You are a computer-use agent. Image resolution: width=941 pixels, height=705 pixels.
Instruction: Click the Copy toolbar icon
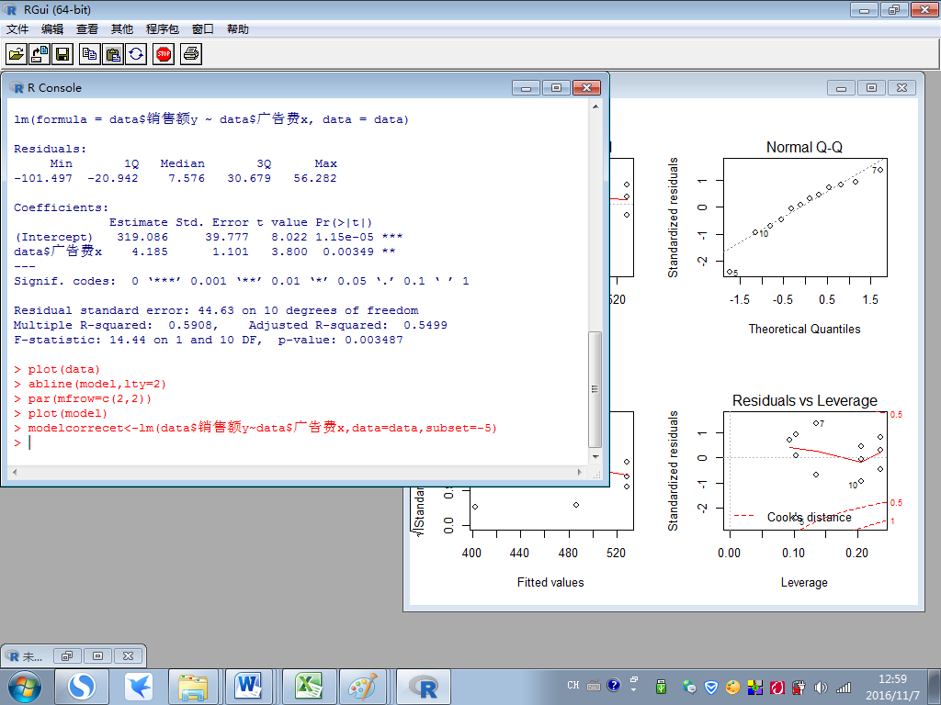(90, 54)
